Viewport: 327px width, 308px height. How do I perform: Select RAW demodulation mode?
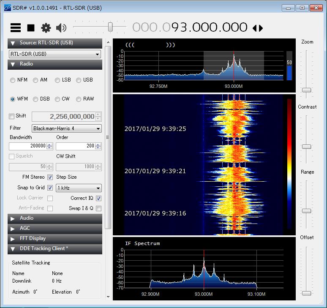(x=79, y=99)
